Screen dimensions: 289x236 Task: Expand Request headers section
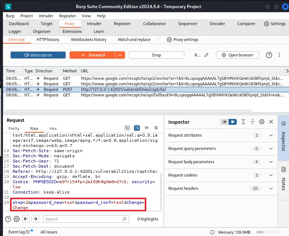(x=271, y=188)
